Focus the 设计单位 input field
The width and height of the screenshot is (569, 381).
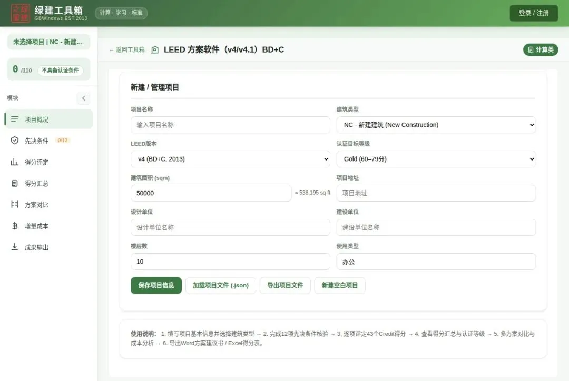[x=230, y=227]
